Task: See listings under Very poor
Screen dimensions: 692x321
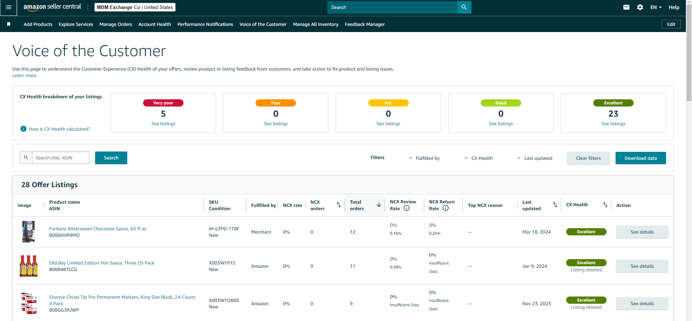Action: 163,123
